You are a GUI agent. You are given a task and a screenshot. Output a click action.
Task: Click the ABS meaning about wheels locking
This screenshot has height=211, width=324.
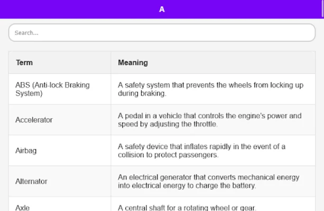tap(210, 89)
